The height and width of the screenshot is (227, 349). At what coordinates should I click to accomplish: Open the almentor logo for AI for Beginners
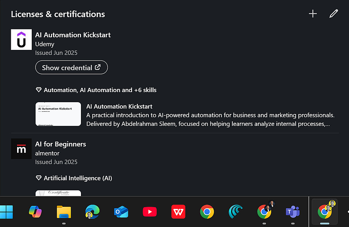(x=21, y=149)
